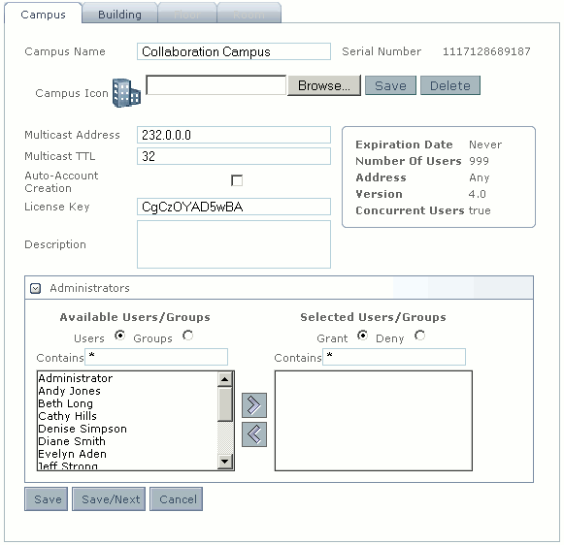Viewport: 564px width, 545px height.
Task: Select Beth Long in the list
Action: (x=127, y=403)
